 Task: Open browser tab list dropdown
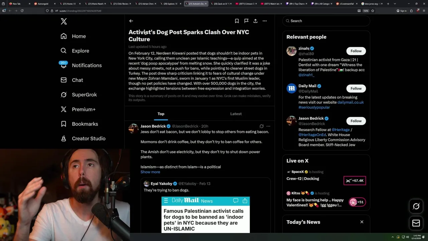(x=395, y=4)
